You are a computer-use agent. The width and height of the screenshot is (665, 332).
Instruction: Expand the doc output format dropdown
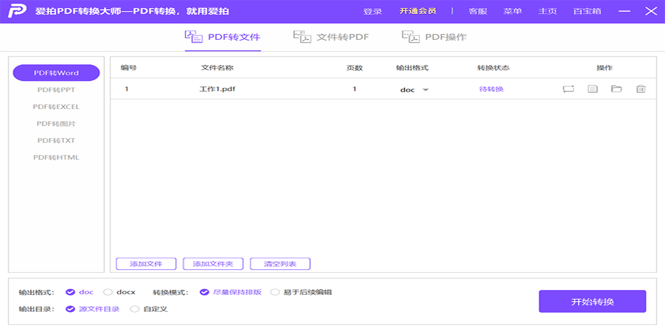pyautogui.click(x=426, y=90)
